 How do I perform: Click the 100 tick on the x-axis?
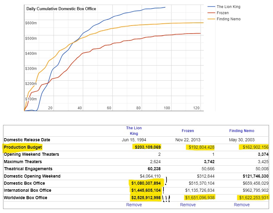(167, 108)
